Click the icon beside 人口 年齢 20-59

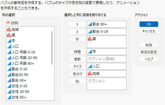click(x=9, y=58)
